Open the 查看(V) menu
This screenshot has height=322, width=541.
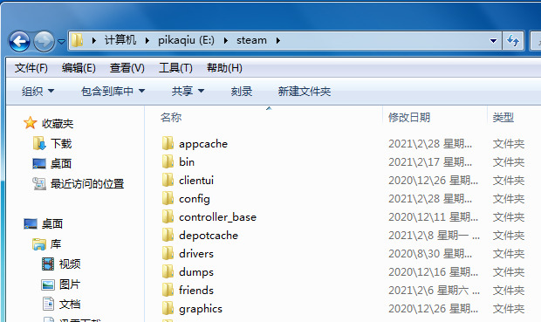pos(127,68)
